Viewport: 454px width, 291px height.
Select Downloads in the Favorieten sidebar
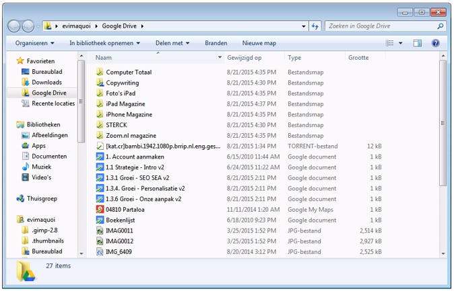point(46,82)
